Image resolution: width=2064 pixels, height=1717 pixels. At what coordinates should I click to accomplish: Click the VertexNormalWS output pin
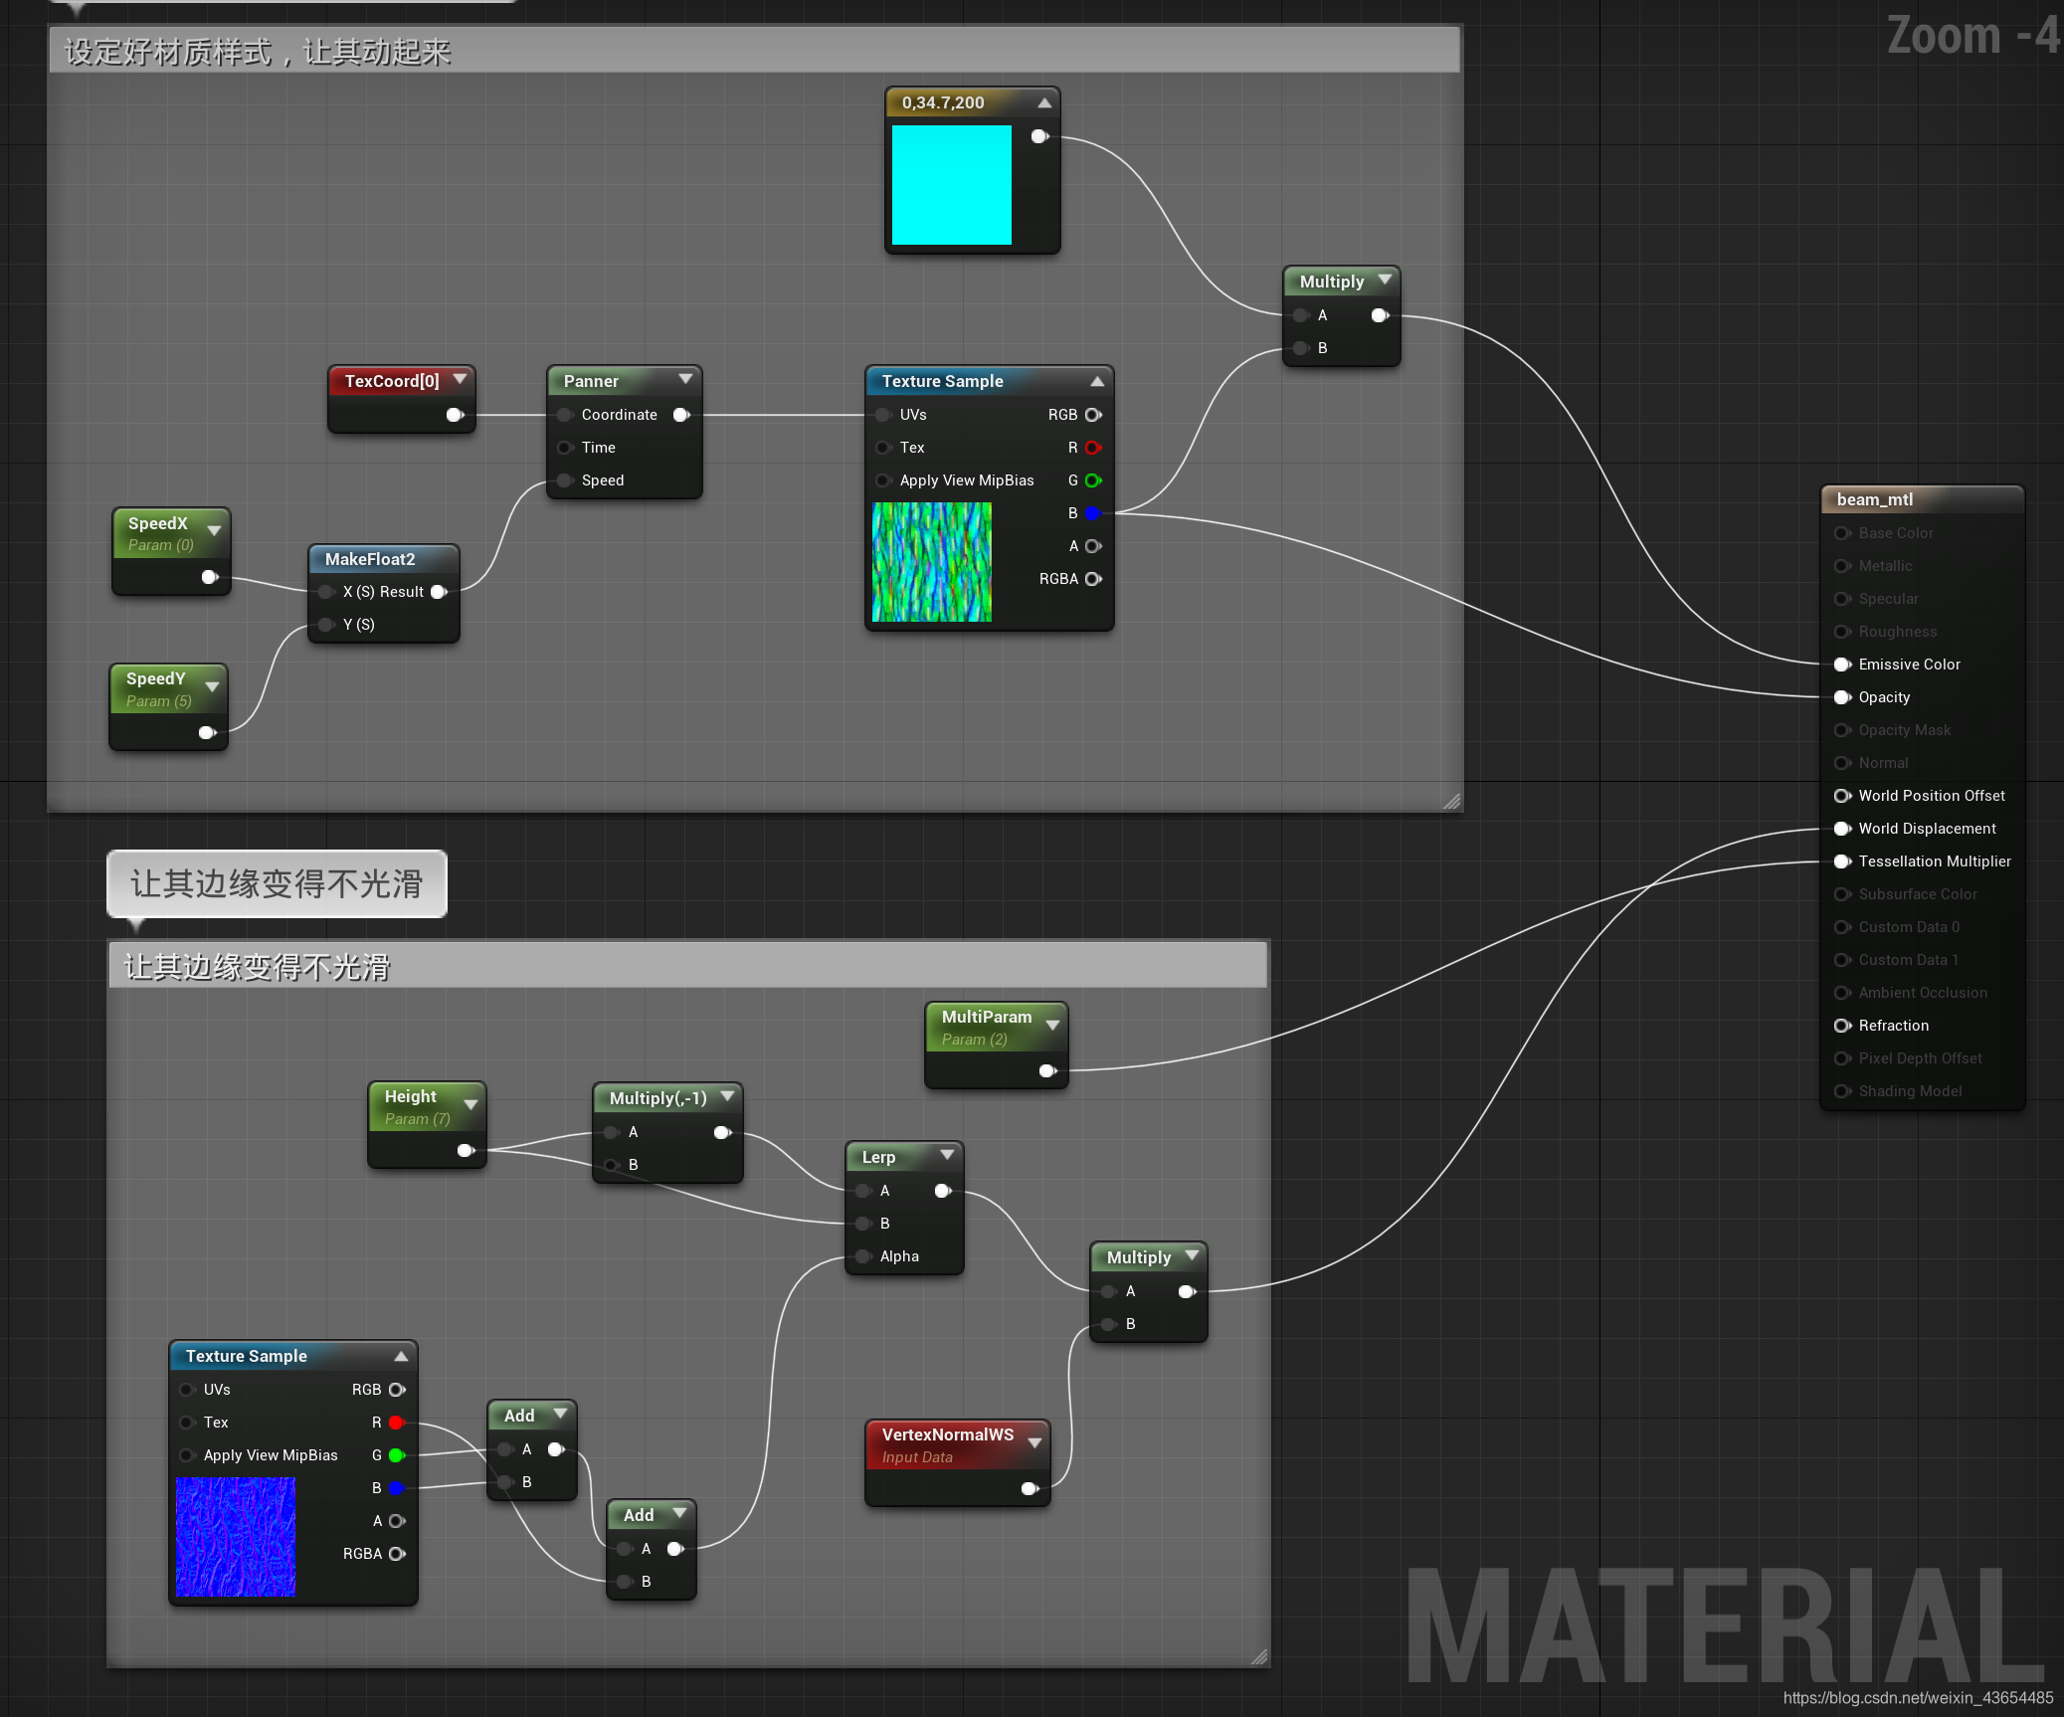click(1030, 1488)
